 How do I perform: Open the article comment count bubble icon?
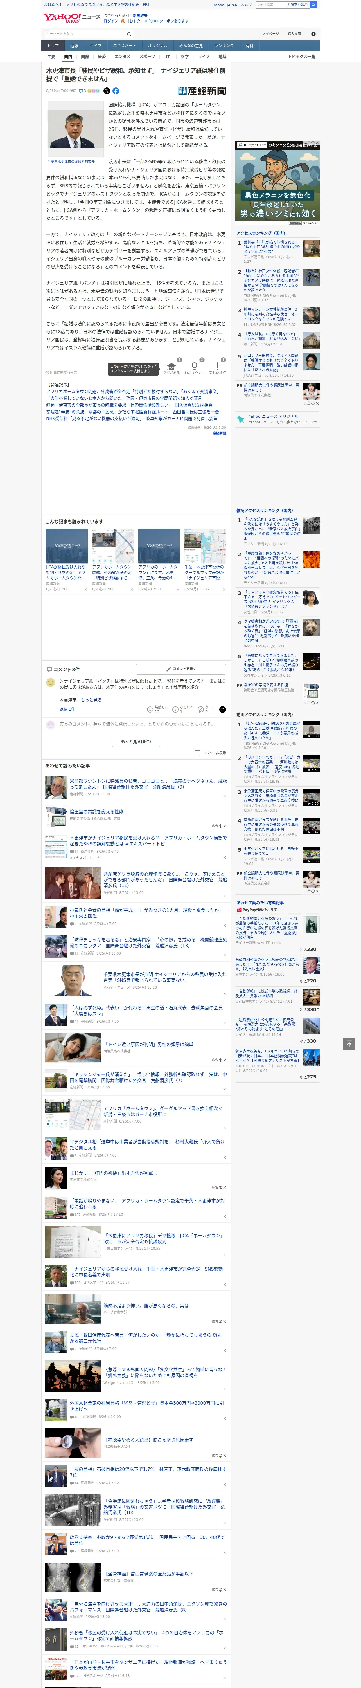(x=82, y=91)
